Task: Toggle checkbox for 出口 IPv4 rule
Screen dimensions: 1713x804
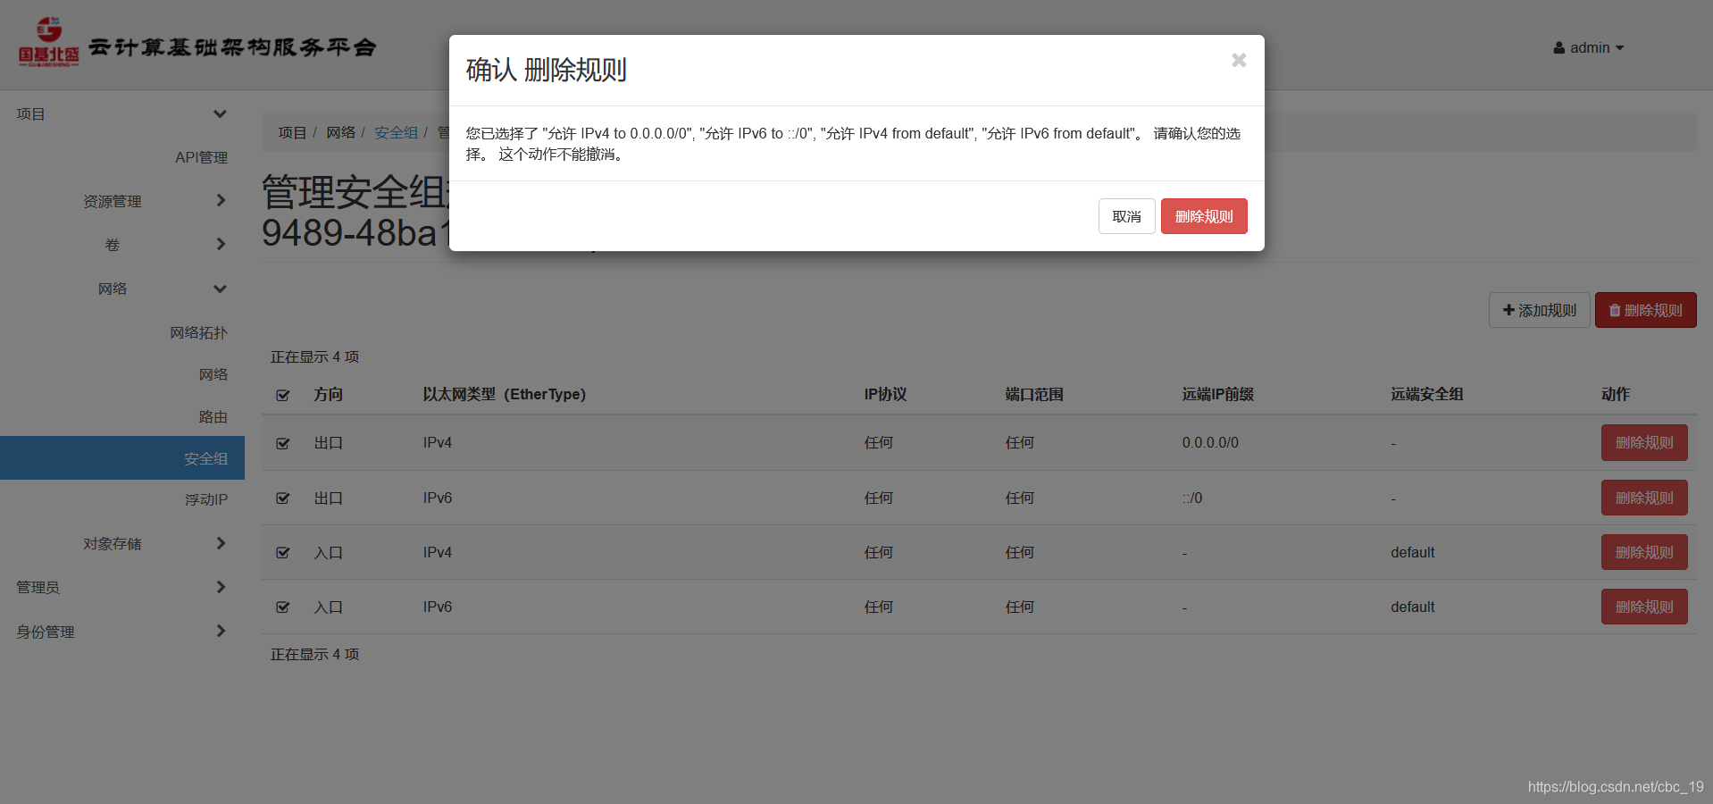Action: pyautogui.click(x=283, y=443)
